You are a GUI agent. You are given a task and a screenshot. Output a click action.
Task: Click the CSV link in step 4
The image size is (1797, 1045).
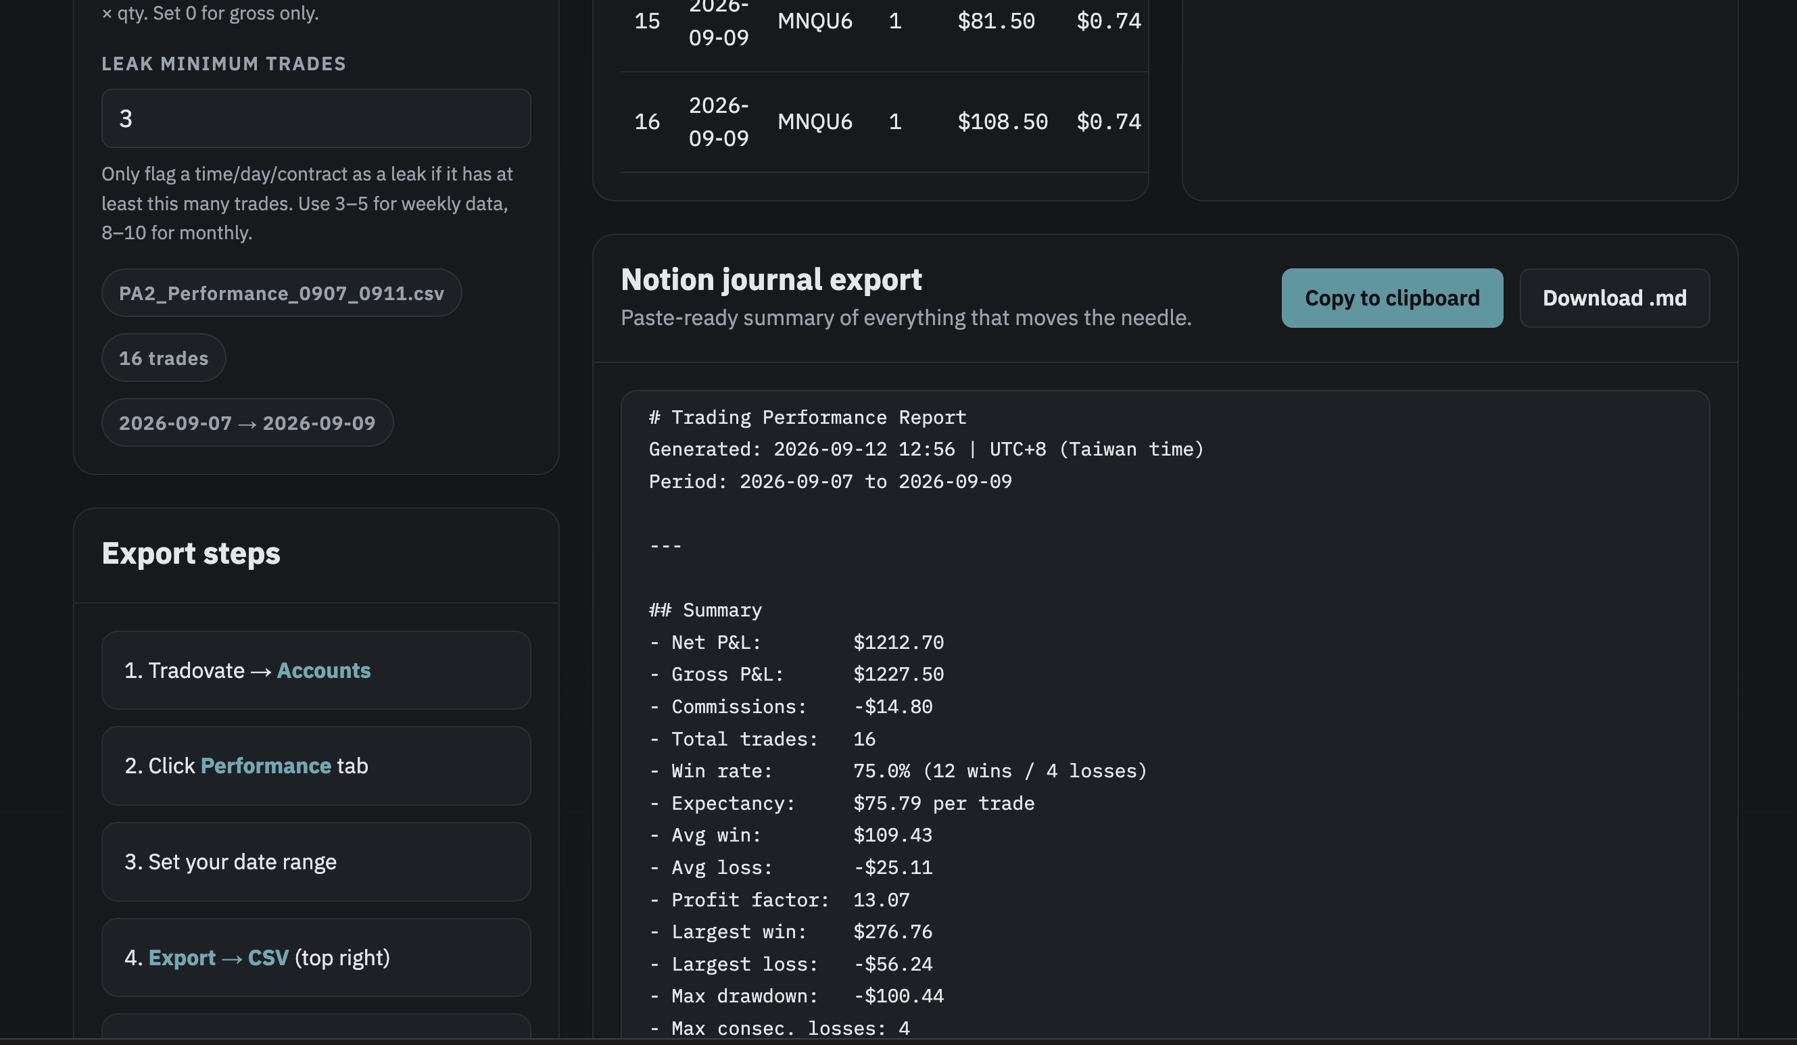click(268, 957)
